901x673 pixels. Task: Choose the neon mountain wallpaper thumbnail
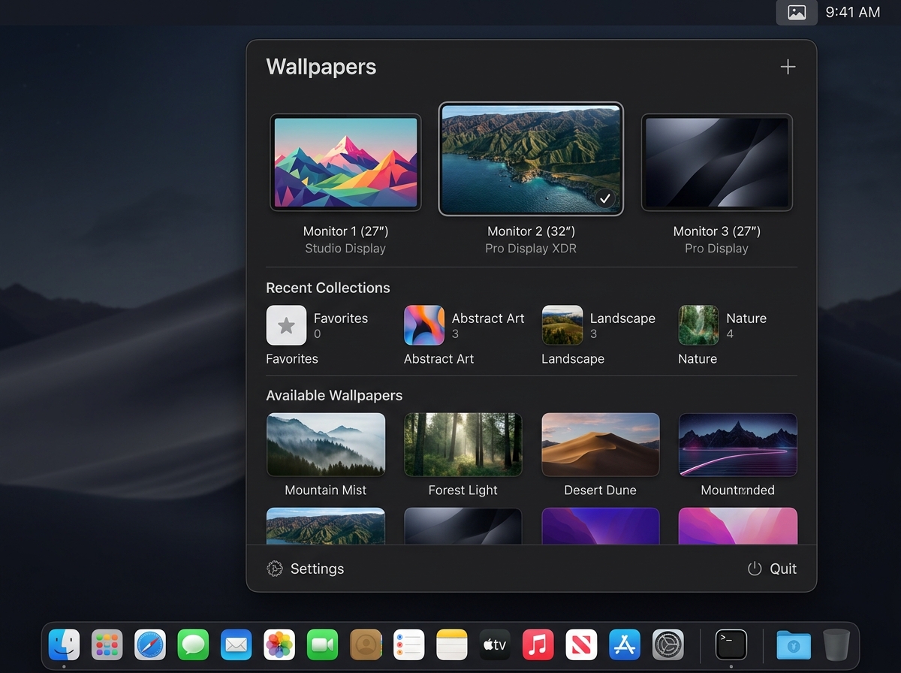tap(738, 445)
